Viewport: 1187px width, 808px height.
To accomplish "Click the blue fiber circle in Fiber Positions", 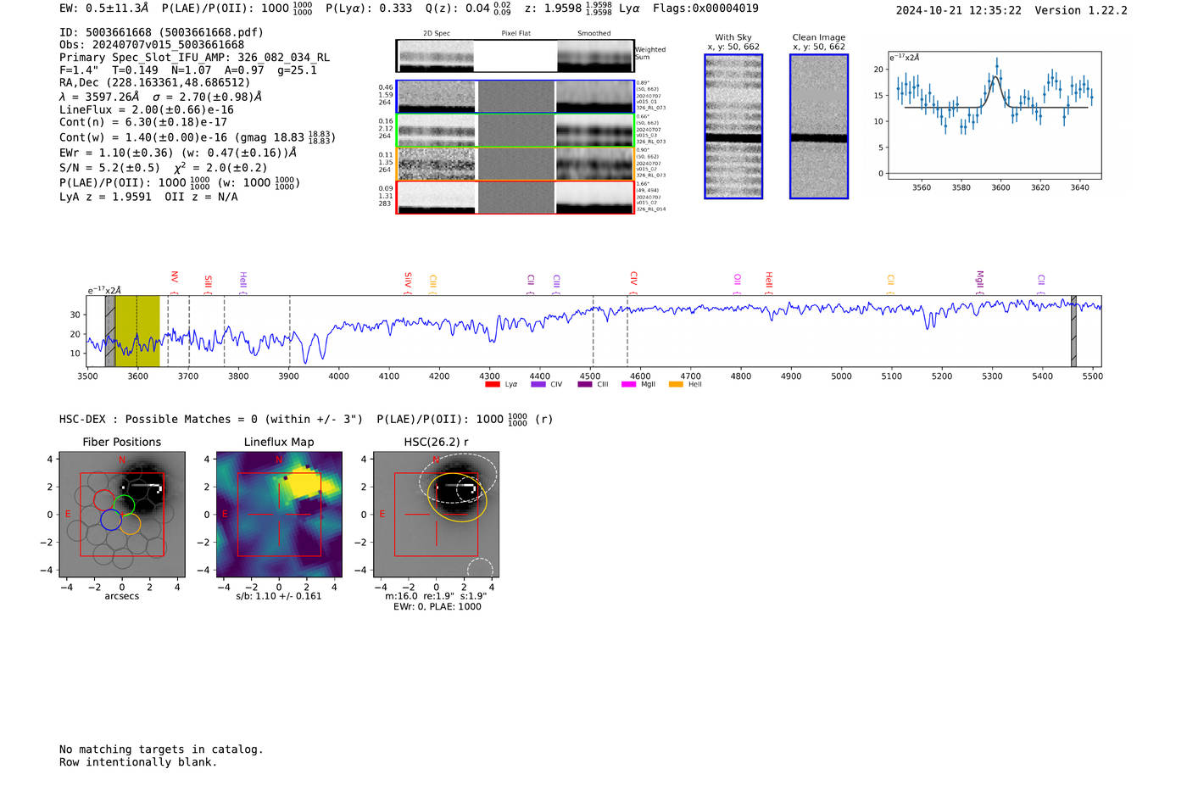I will tap(111, 520).
